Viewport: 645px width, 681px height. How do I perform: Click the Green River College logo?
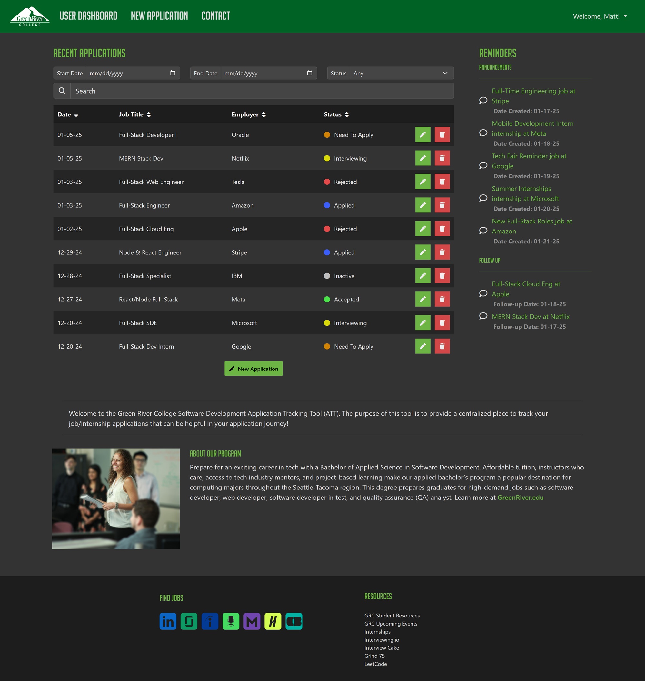[x=30, y=16]
